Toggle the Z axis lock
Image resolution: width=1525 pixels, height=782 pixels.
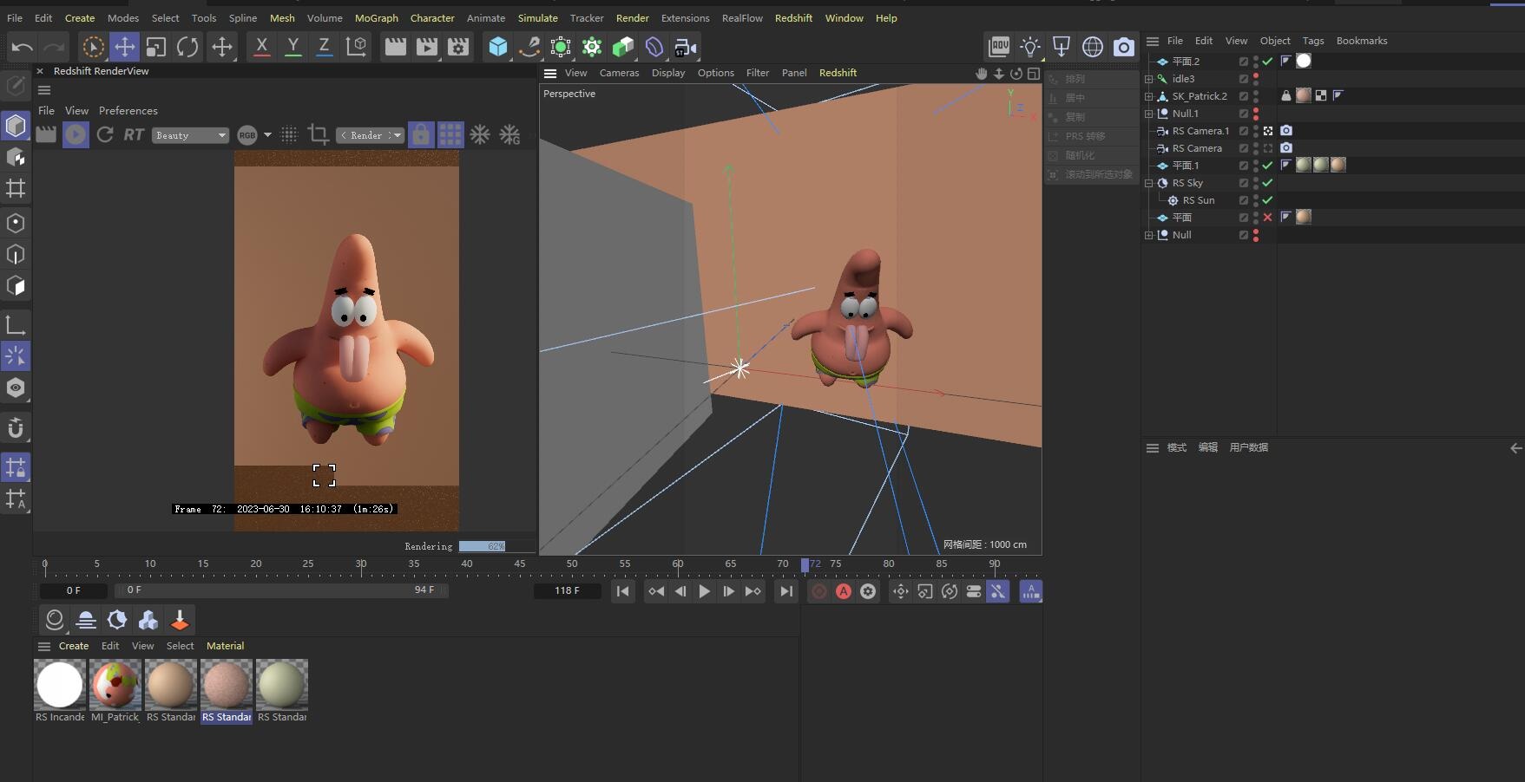coord(324,47)
